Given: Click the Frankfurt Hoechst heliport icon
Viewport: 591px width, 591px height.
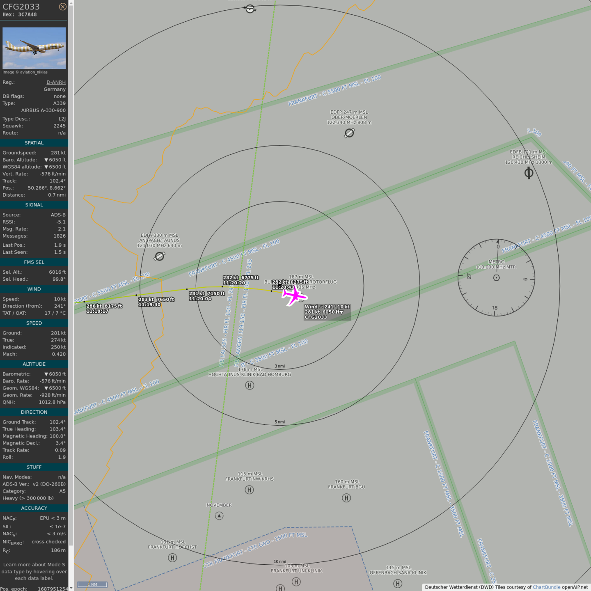Looking at the screenshot, I should click(172, 558).
